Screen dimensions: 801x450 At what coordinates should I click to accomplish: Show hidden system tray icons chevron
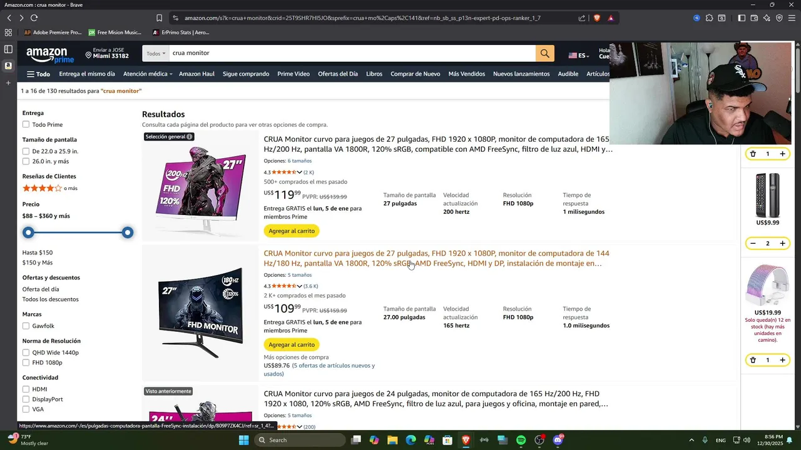(691, 440)
